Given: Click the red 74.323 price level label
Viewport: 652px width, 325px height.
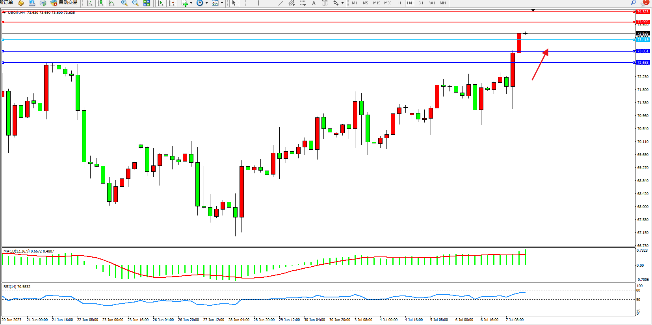Looking at the screenshot, I should point(643,12).
